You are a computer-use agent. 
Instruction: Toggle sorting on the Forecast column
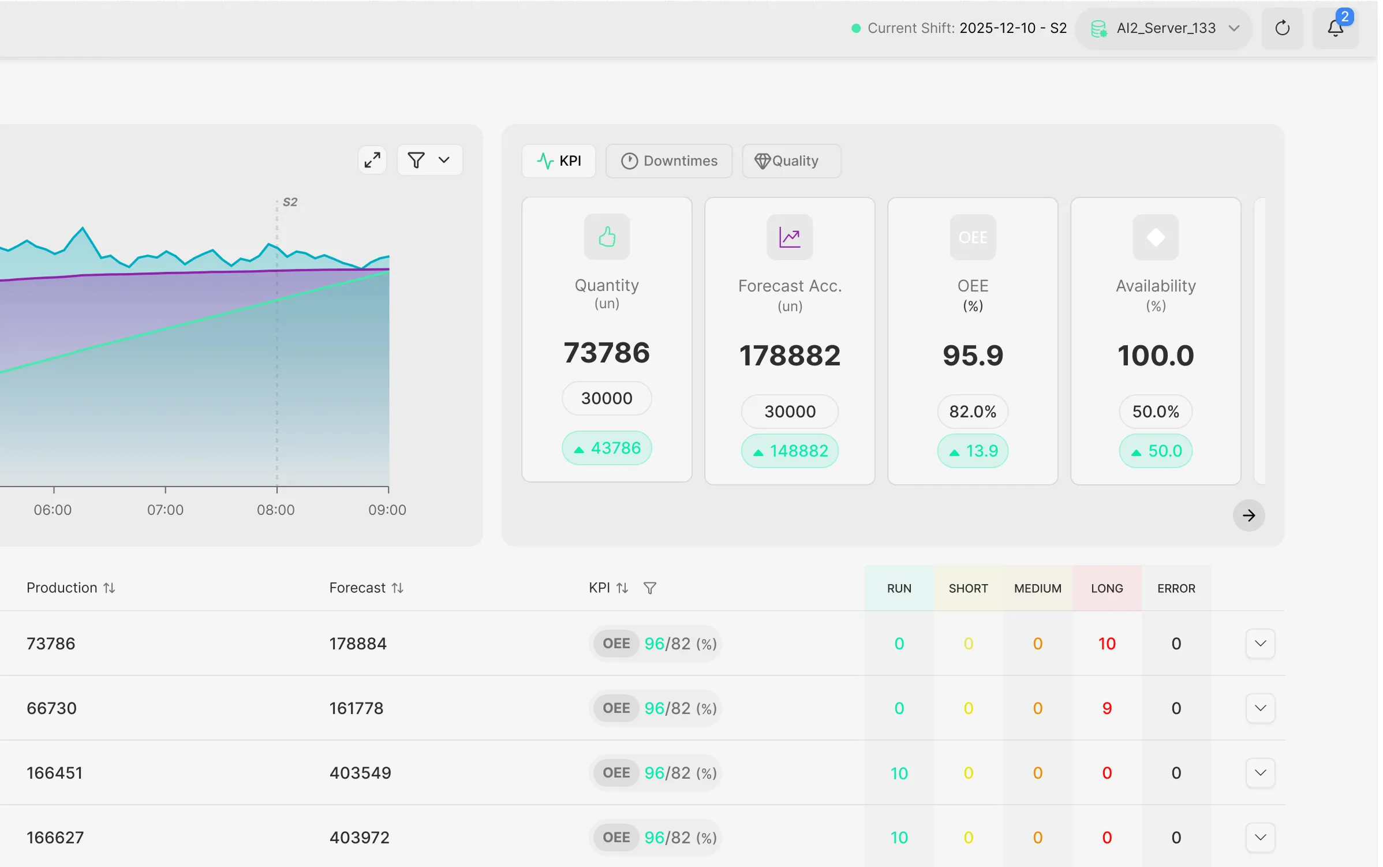[398, 588]
